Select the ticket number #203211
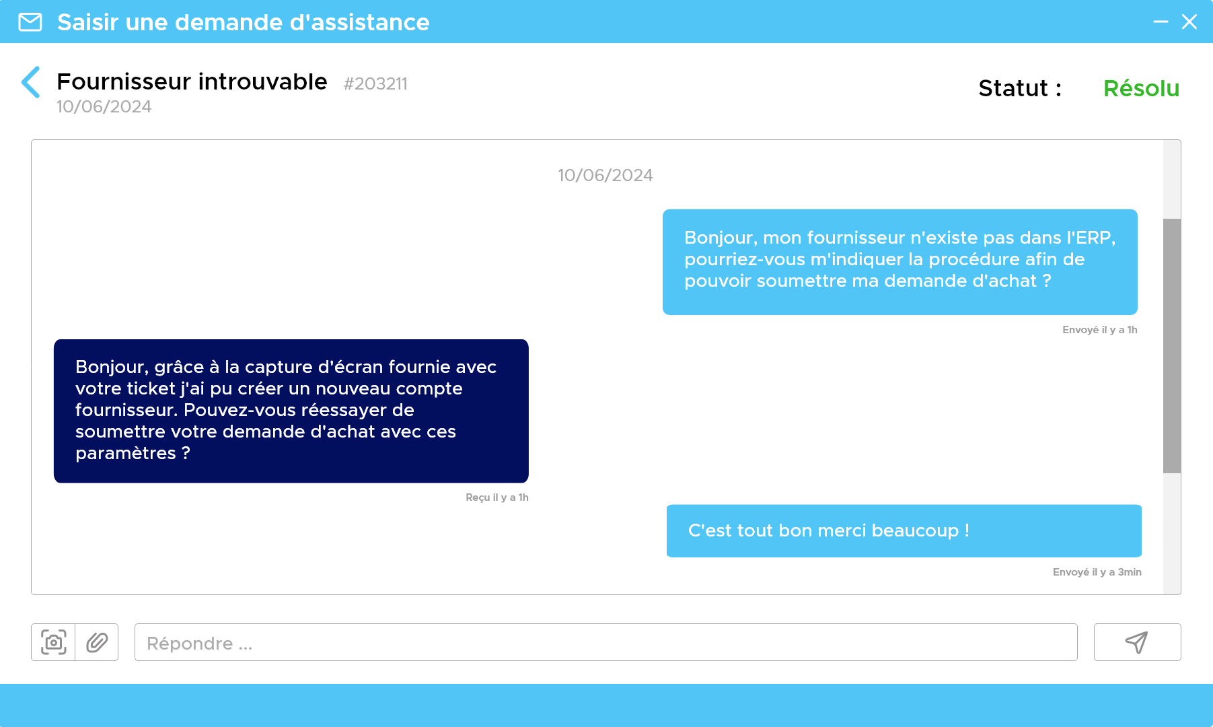This screenshot has width=1213, height=727. [375, 83]
